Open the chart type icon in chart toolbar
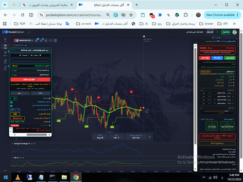Viewport: 243px width, 182px height. pos(36,40)
